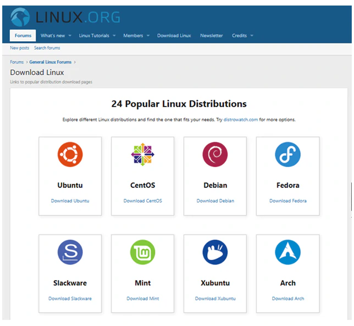Click '24 Popular Linux Distributions' heading
The height and width of the screenshot is (326, 354).
pos(179,104)
